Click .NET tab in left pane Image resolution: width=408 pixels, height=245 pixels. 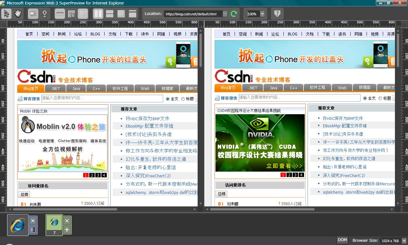55,88
